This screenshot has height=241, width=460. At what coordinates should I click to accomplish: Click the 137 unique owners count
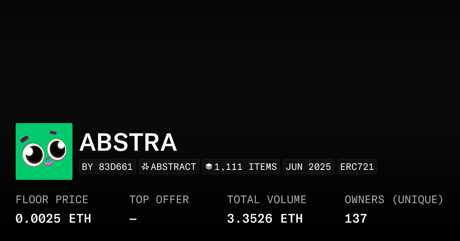coord(356,219)
